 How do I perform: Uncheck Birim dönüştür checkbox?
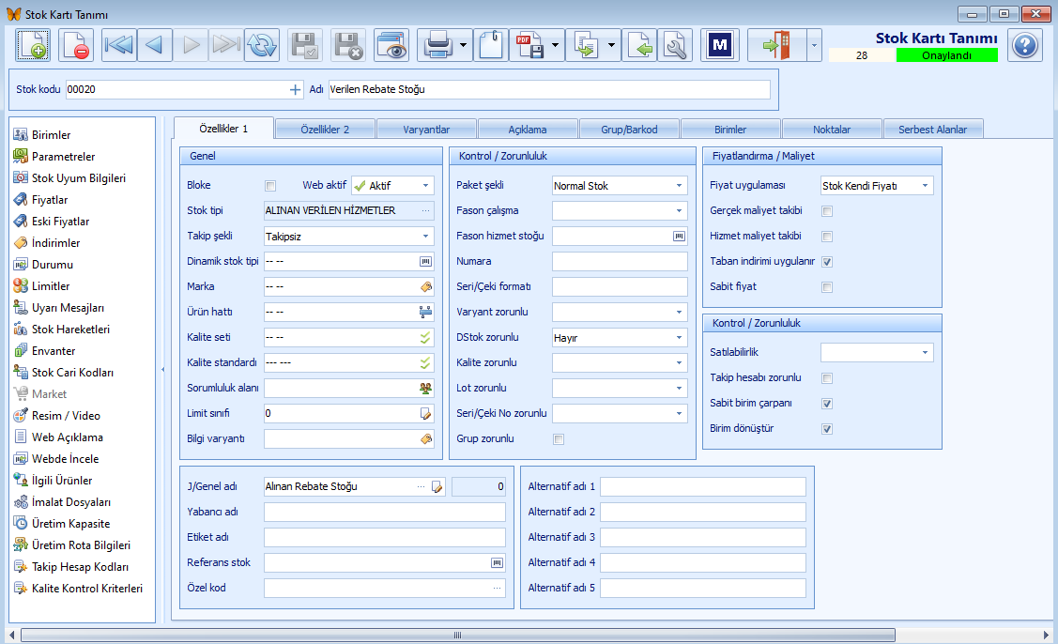(x=827, y=429)
